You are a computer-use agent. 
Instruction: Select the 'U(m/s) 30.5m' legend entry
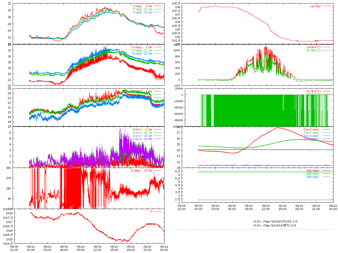[x=142, y=139]
